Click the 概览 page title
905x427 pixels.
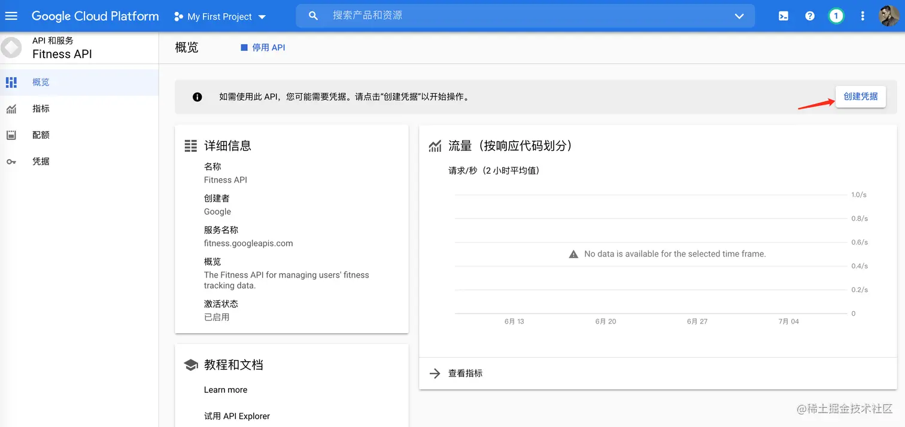(187, 47)
